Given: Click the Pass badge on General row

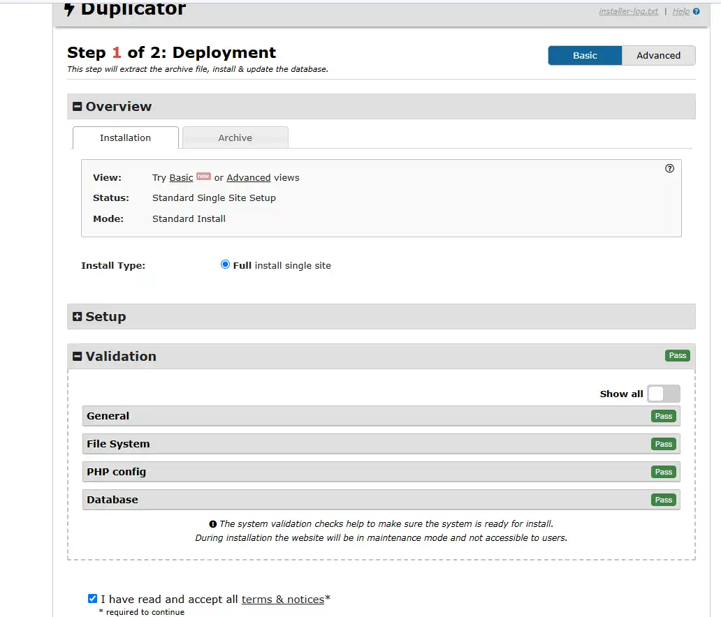Looking at the screenshot, I should 664,416.
